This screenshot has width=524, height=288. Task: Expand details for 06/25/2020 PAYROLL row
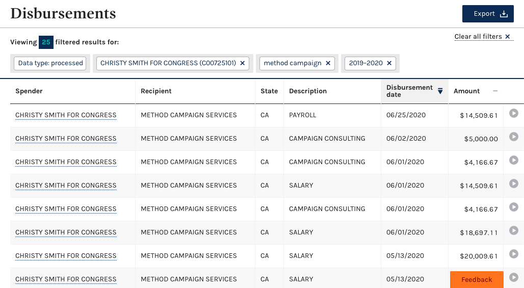click(x=513, y=113)
